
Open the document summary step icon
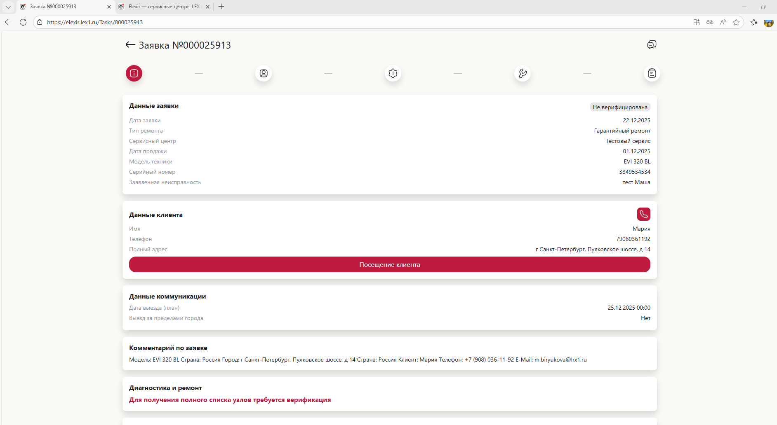[x=652, y=73]
